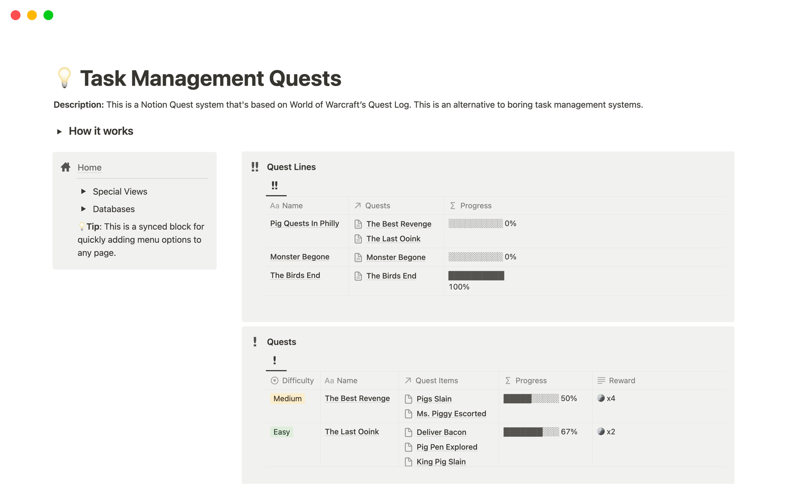This screenshot has width=787, height=492.
Task: Click the document icon beside Deliver Bacon
Action: (408, 432)
